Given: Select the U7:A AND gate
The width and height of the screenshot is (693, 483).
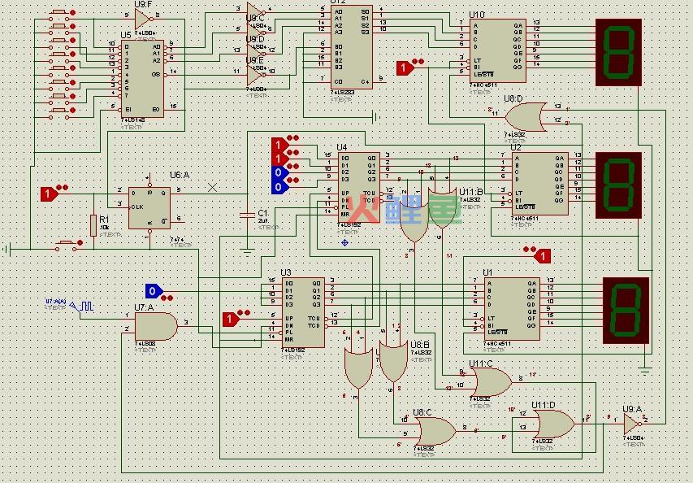Looking at the screenshot, I should pos(155,326).
